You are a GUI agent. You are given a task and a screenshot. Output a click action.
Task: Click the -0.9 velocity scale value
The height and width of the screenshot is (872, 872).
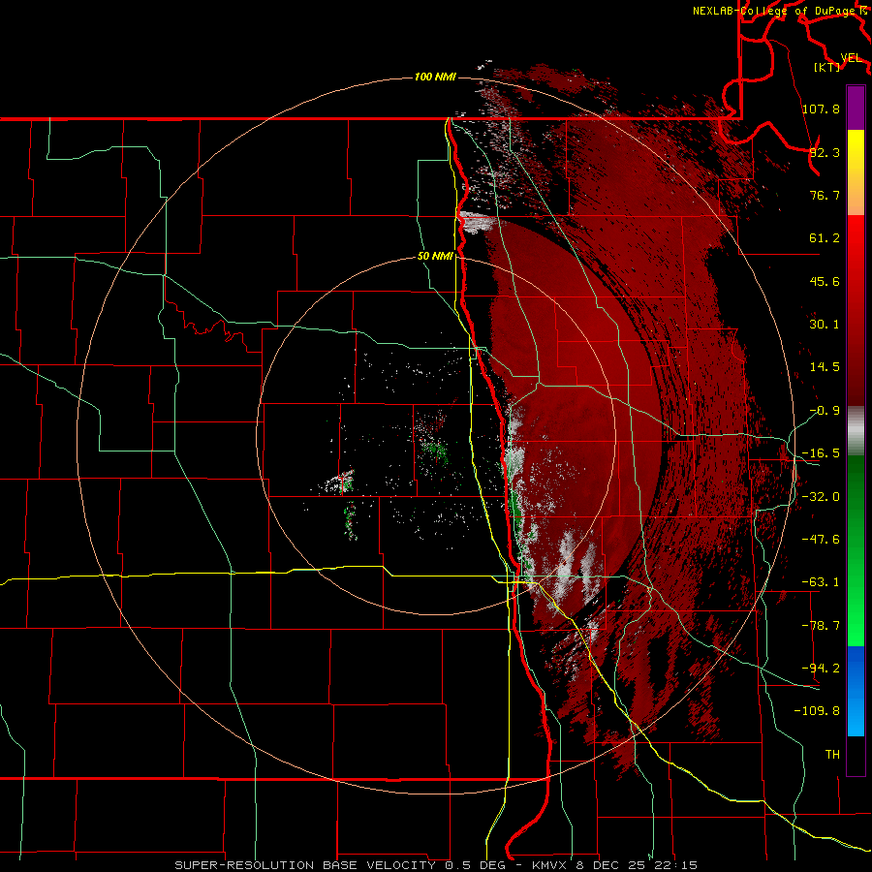click(x=825, y=411)
